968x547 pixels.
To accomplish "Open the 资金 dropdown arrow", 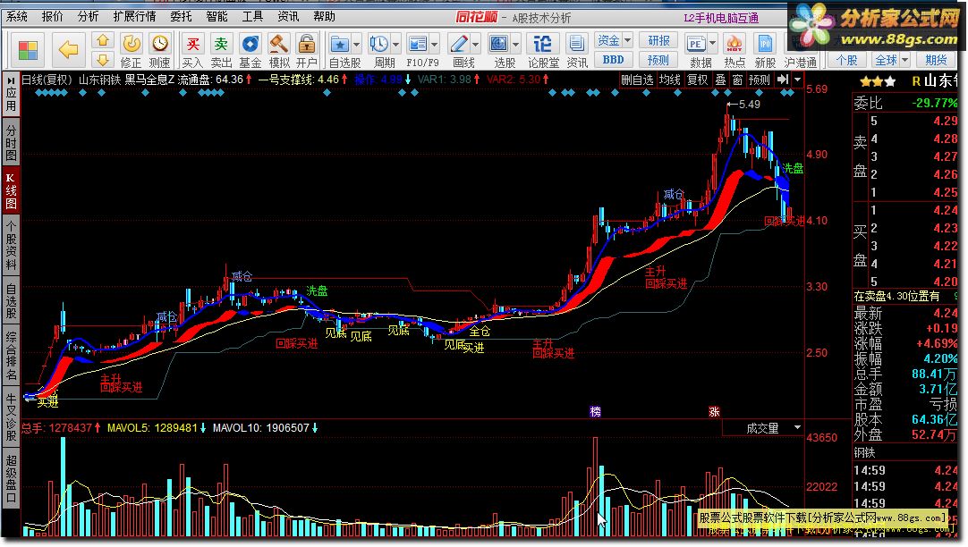I will [627, 40].
